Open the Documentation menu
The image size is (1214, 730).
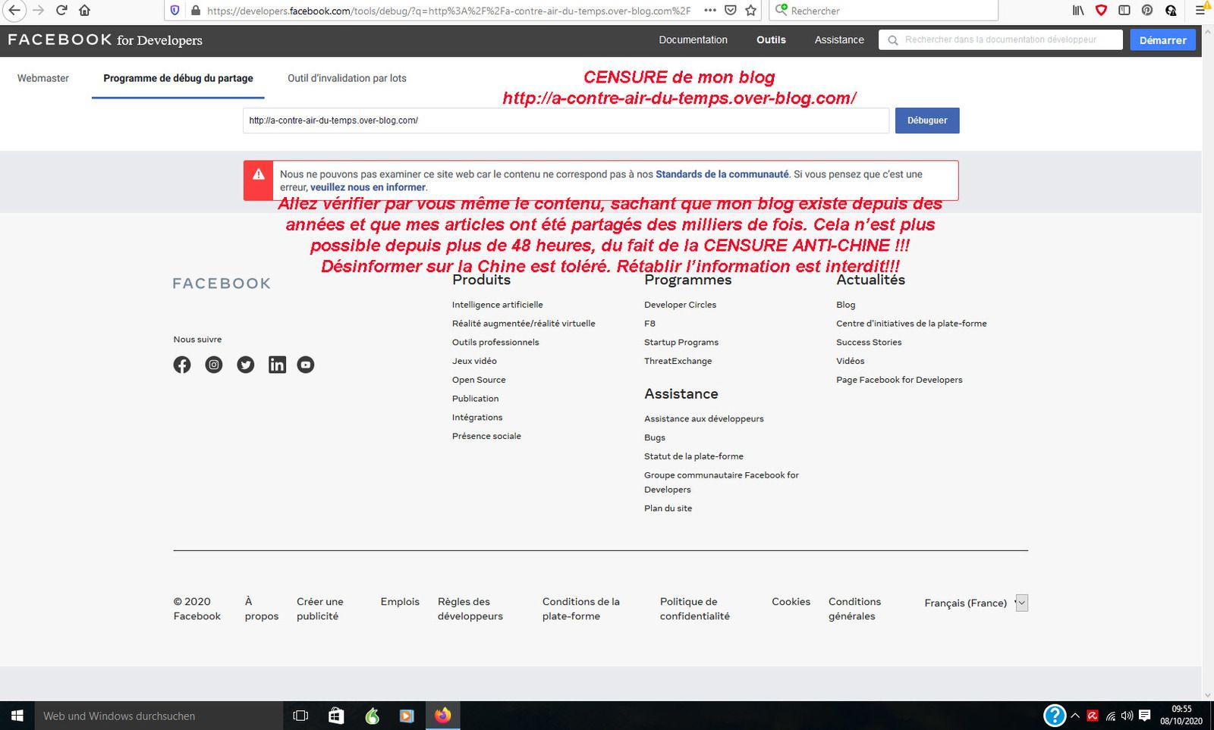click(x=693, y=39)
